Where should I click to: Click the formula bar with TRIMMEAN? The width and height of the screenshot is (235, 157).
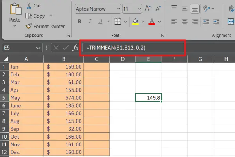159,48
